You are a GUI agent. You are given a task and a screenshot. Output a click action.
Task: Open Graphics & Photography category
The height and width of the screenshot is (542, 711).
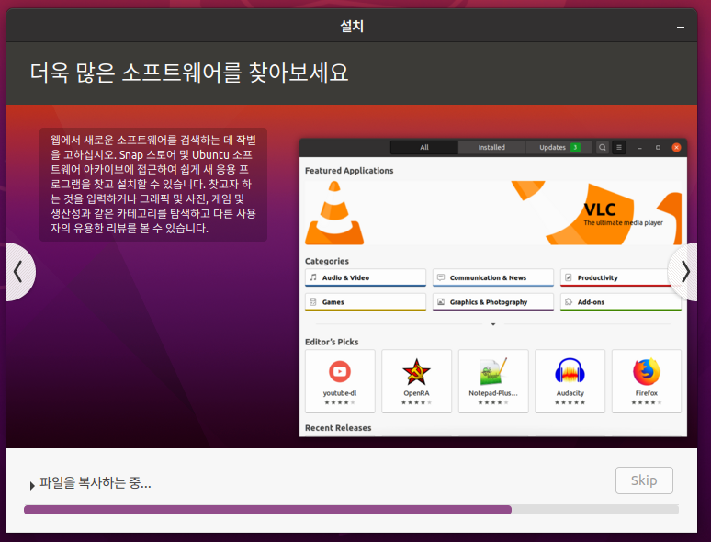[493, 302]
